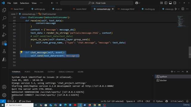Close the terminal panel
Viewport: 191px width, 107px height.
(187, 72)
